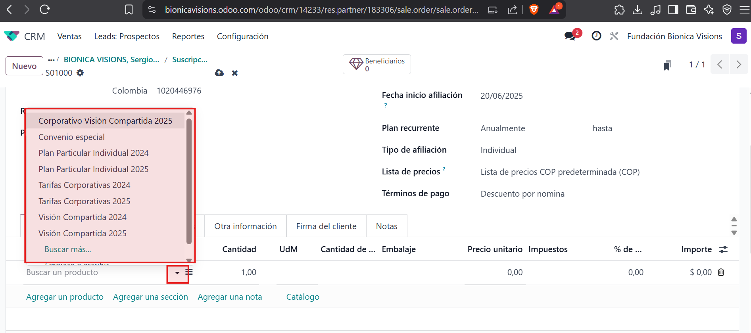Screen dimensions: 751x333
Task: Switch to the Firma del cliente tab
Action: tap(326, 226)
